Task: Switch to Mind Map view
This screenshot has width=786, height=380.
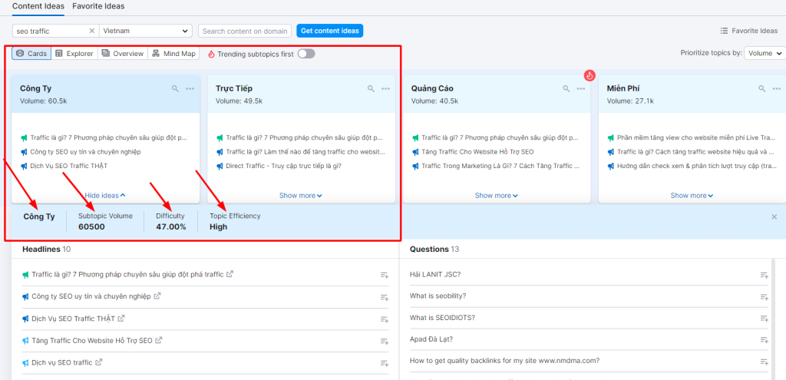Action: (x=173, y=54)
